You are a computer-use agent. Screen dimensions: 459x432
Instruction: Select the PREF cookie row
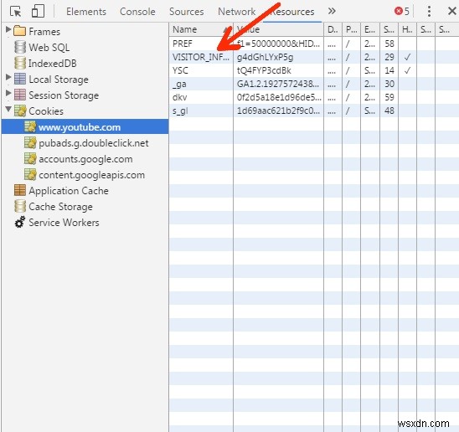click(x=314, y=44)
